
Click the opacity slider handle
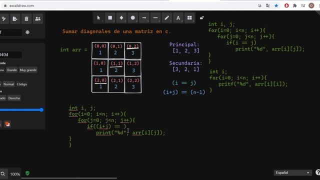[41, 110]
